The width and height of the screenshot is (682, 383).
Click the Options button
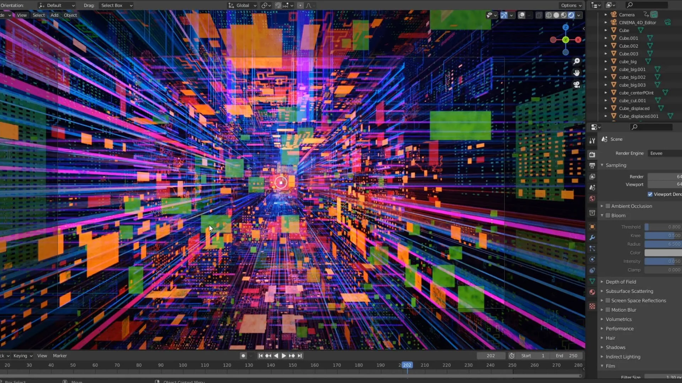tap(571, 5)
